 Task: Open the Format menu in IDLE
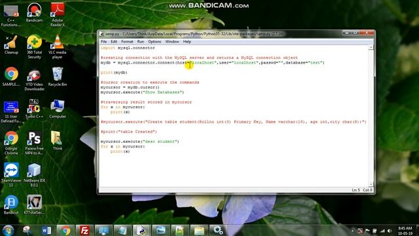click(x=127, y=42)
